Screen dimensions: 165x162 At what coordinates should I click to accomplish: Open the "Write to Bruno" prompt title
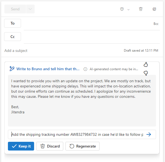pos(48,69)
